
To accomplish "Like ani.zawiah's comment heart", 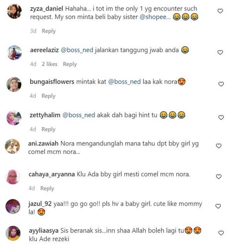I will (219, 146).
